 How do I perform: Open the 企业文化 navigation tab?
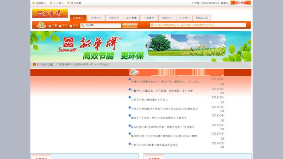[x=131, y=18]
